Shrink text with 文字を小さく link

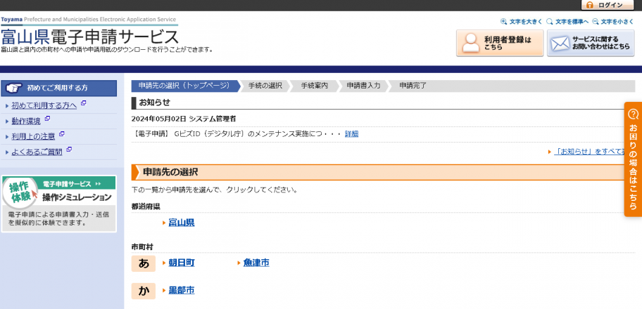click(617, 22)
